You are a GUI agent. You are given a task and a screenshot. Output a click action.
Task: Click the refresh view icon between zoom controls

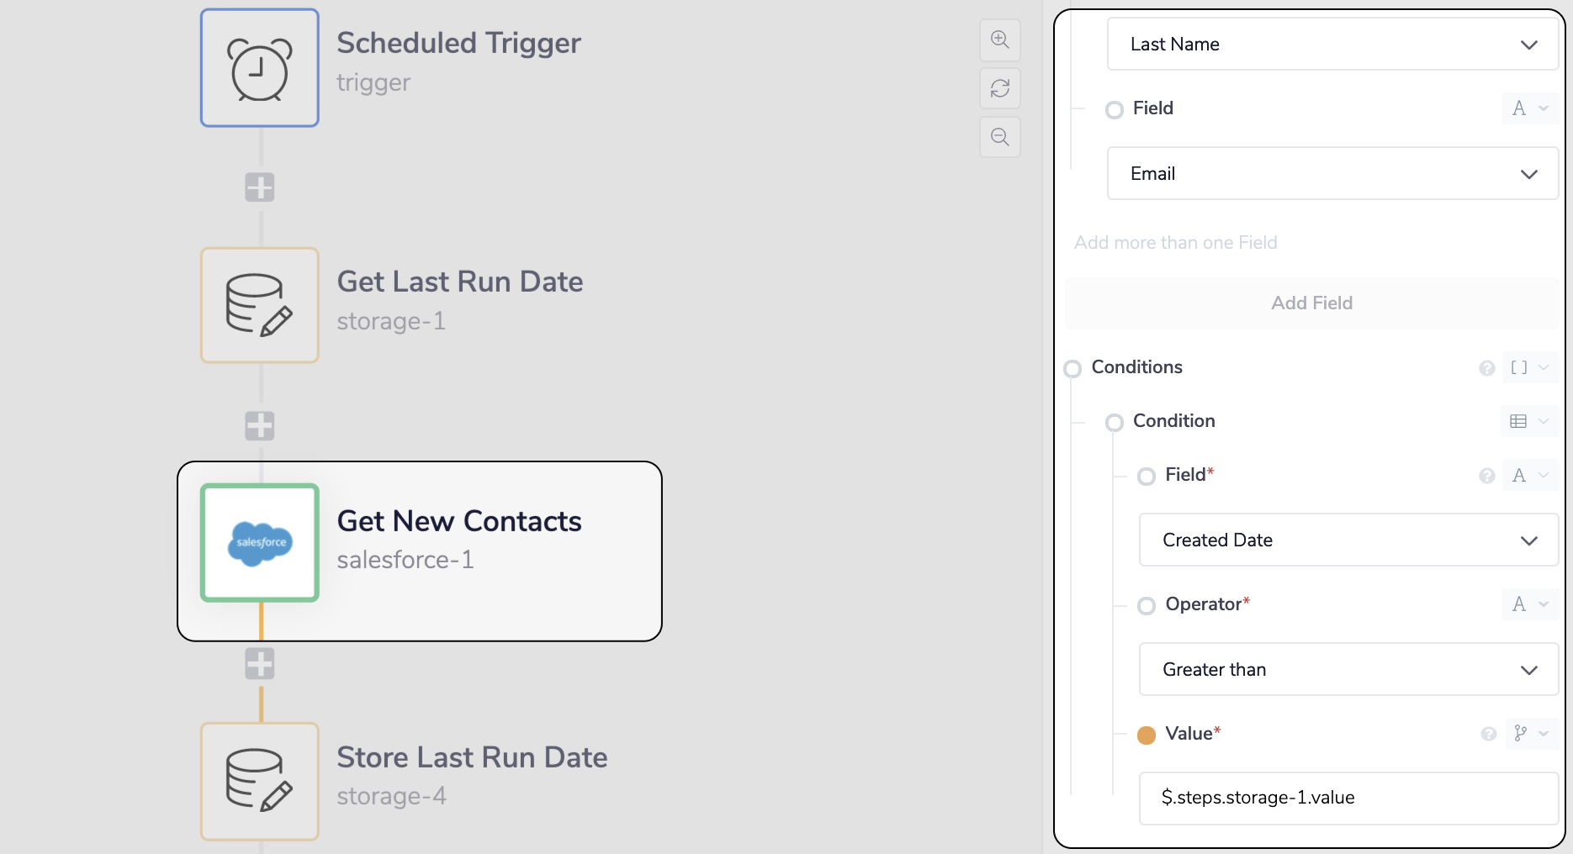point(999,88)
